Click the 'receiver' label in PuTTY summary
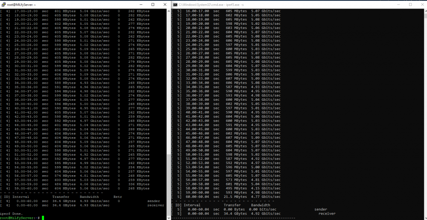Screen dimensions: 427x220 (x=155, y=205)
